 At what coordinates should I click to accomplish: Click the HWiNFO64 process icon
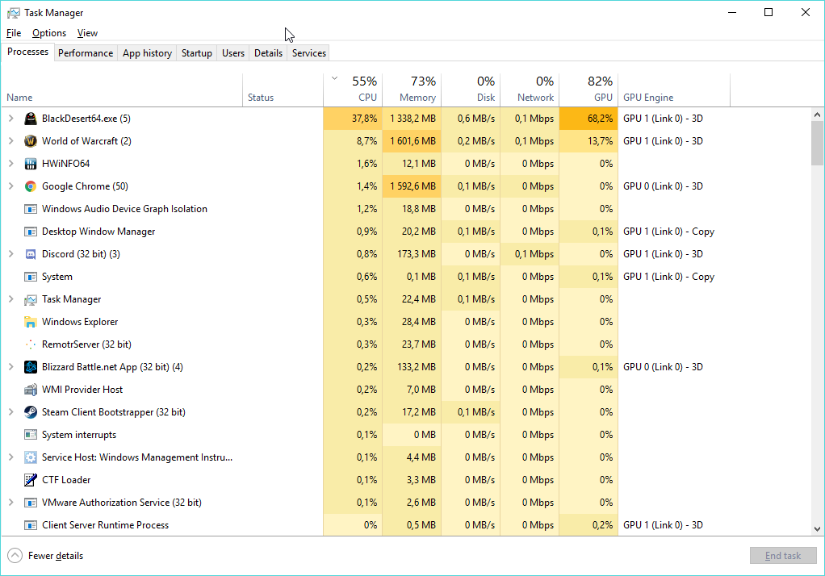coord(31,164)
